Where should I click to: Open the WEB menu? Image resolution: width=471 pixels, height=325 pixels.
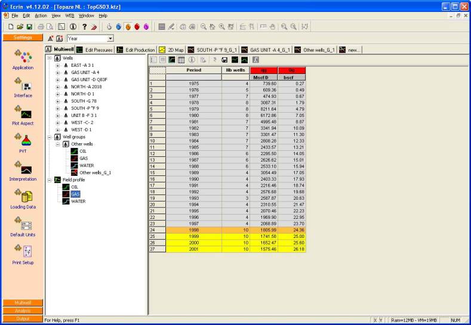70,15
